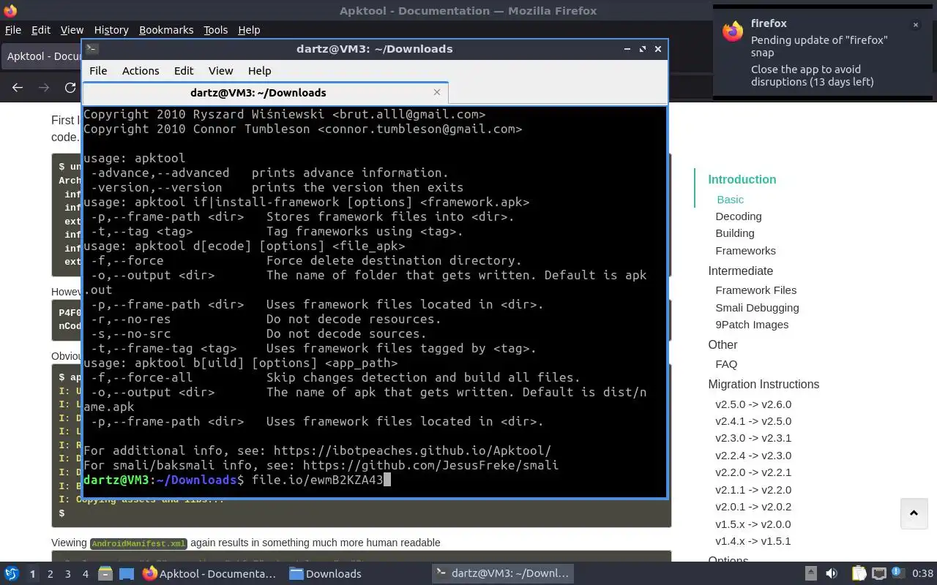Open Framework Files link in sidebar
The height and width of the screenshot is (585, 937).
[x=756, y=290]
